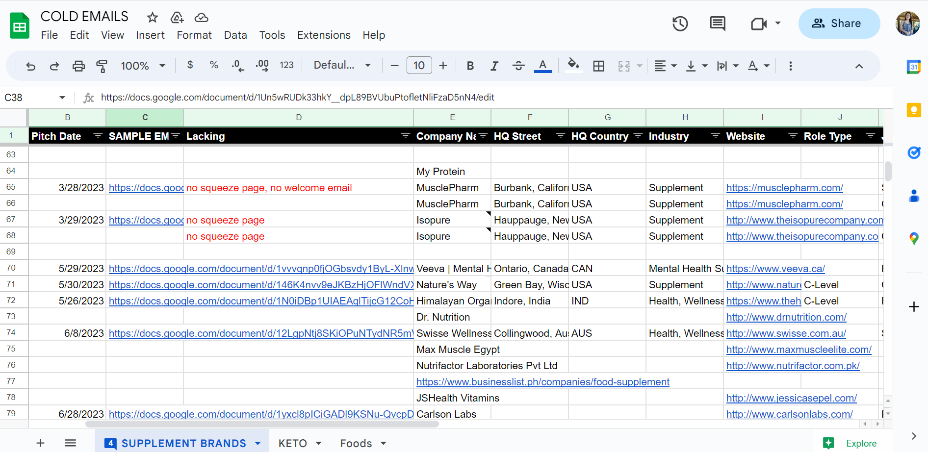
Task: Open the veeva.ca website link
Action: coord(775,269)
